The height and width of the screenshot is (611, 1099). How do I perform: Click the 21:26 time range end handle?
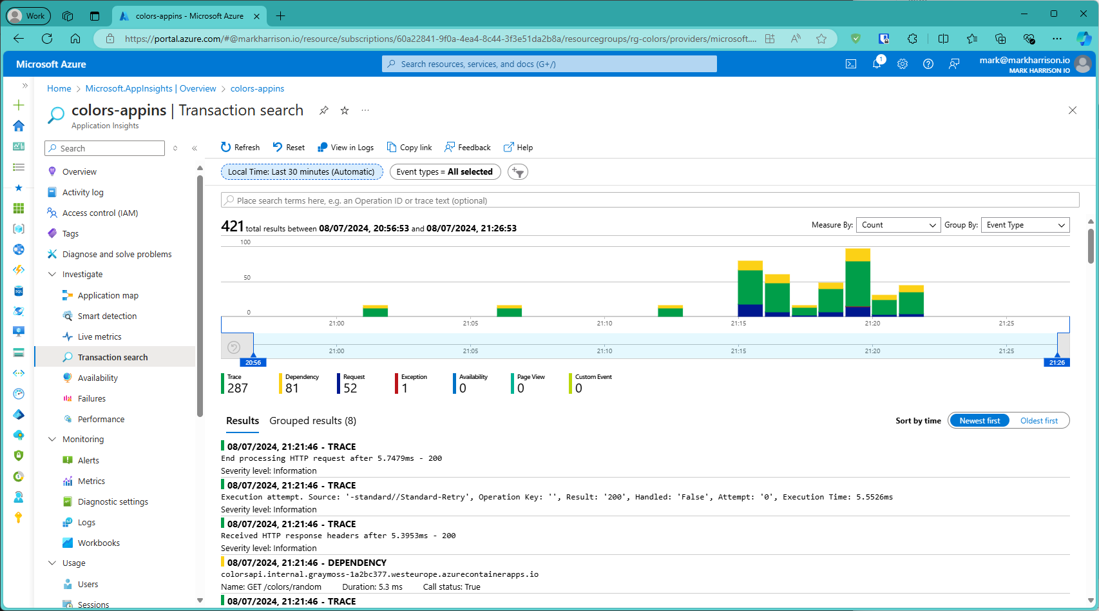click(1056, 362)
